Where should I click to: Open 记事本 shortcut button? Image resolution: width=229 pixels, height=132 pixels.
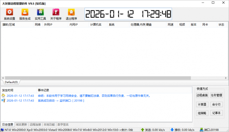216,113
